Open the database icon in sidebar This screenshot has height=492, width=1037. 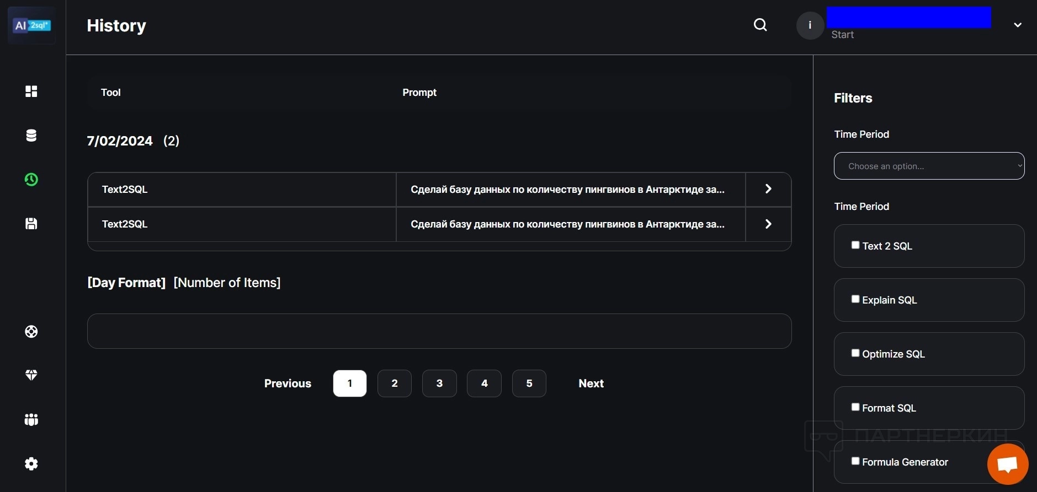31,136
